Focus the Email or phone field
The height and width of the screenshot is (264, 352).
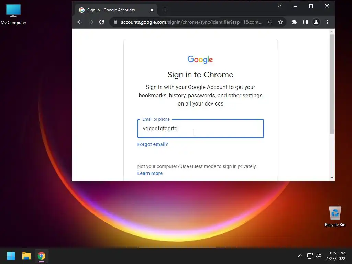coord(200,129)
